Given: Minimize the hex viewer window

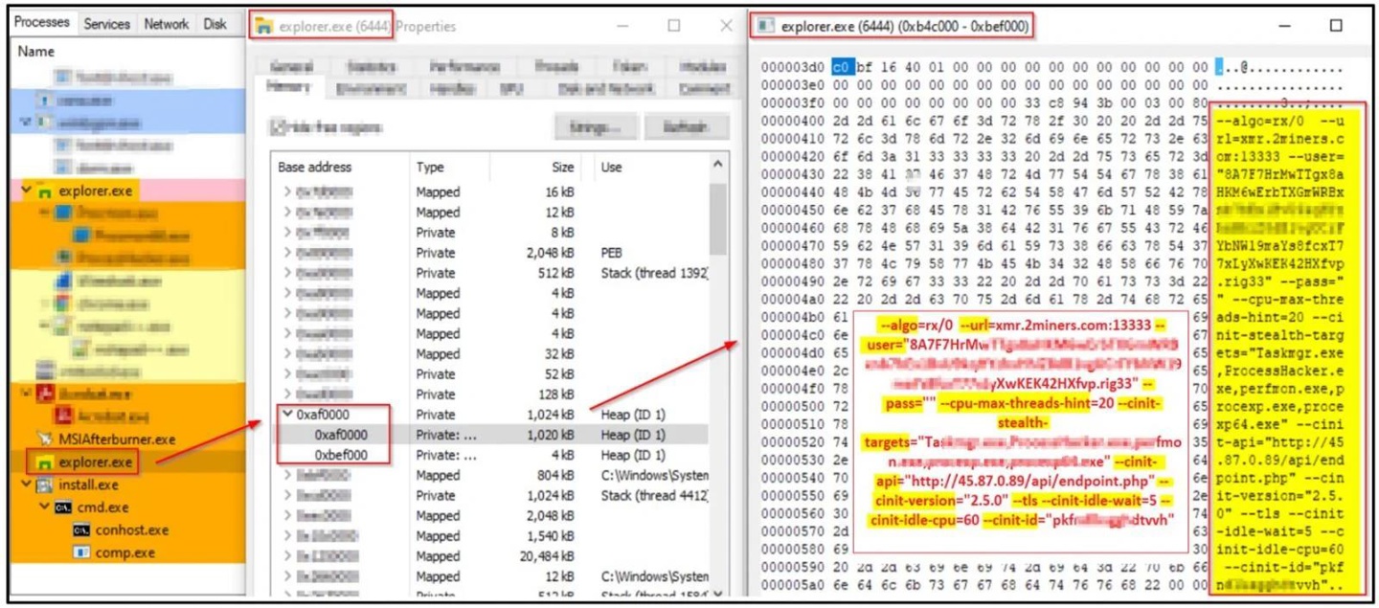Looking at the screenshot, I should pos(1284,26).
